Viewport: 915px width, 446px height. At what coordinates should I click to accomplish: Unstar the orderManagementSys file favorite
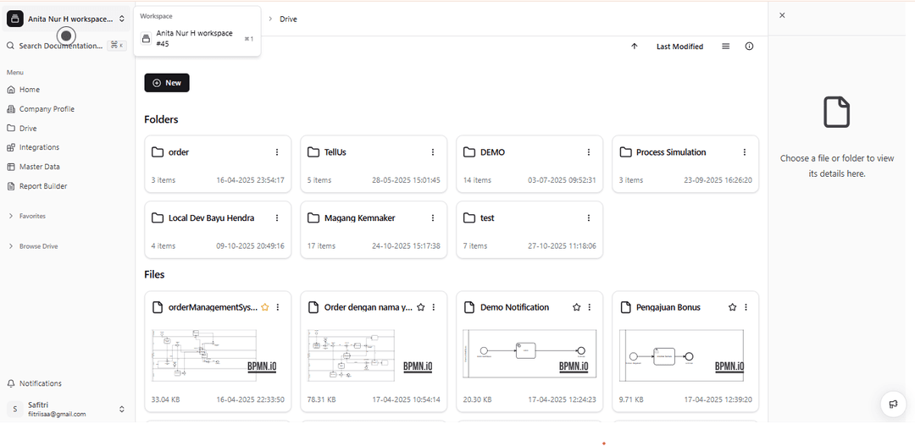pyautogui.click(x=265, y=307)
